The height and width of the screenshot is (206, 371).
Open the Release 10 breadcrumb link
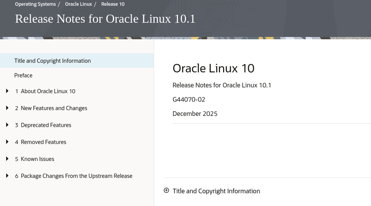(113, 4)
